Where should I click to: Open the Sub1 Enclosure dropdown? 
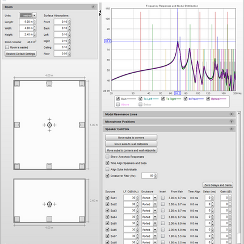pyautogui.click(x=155, y=198)
